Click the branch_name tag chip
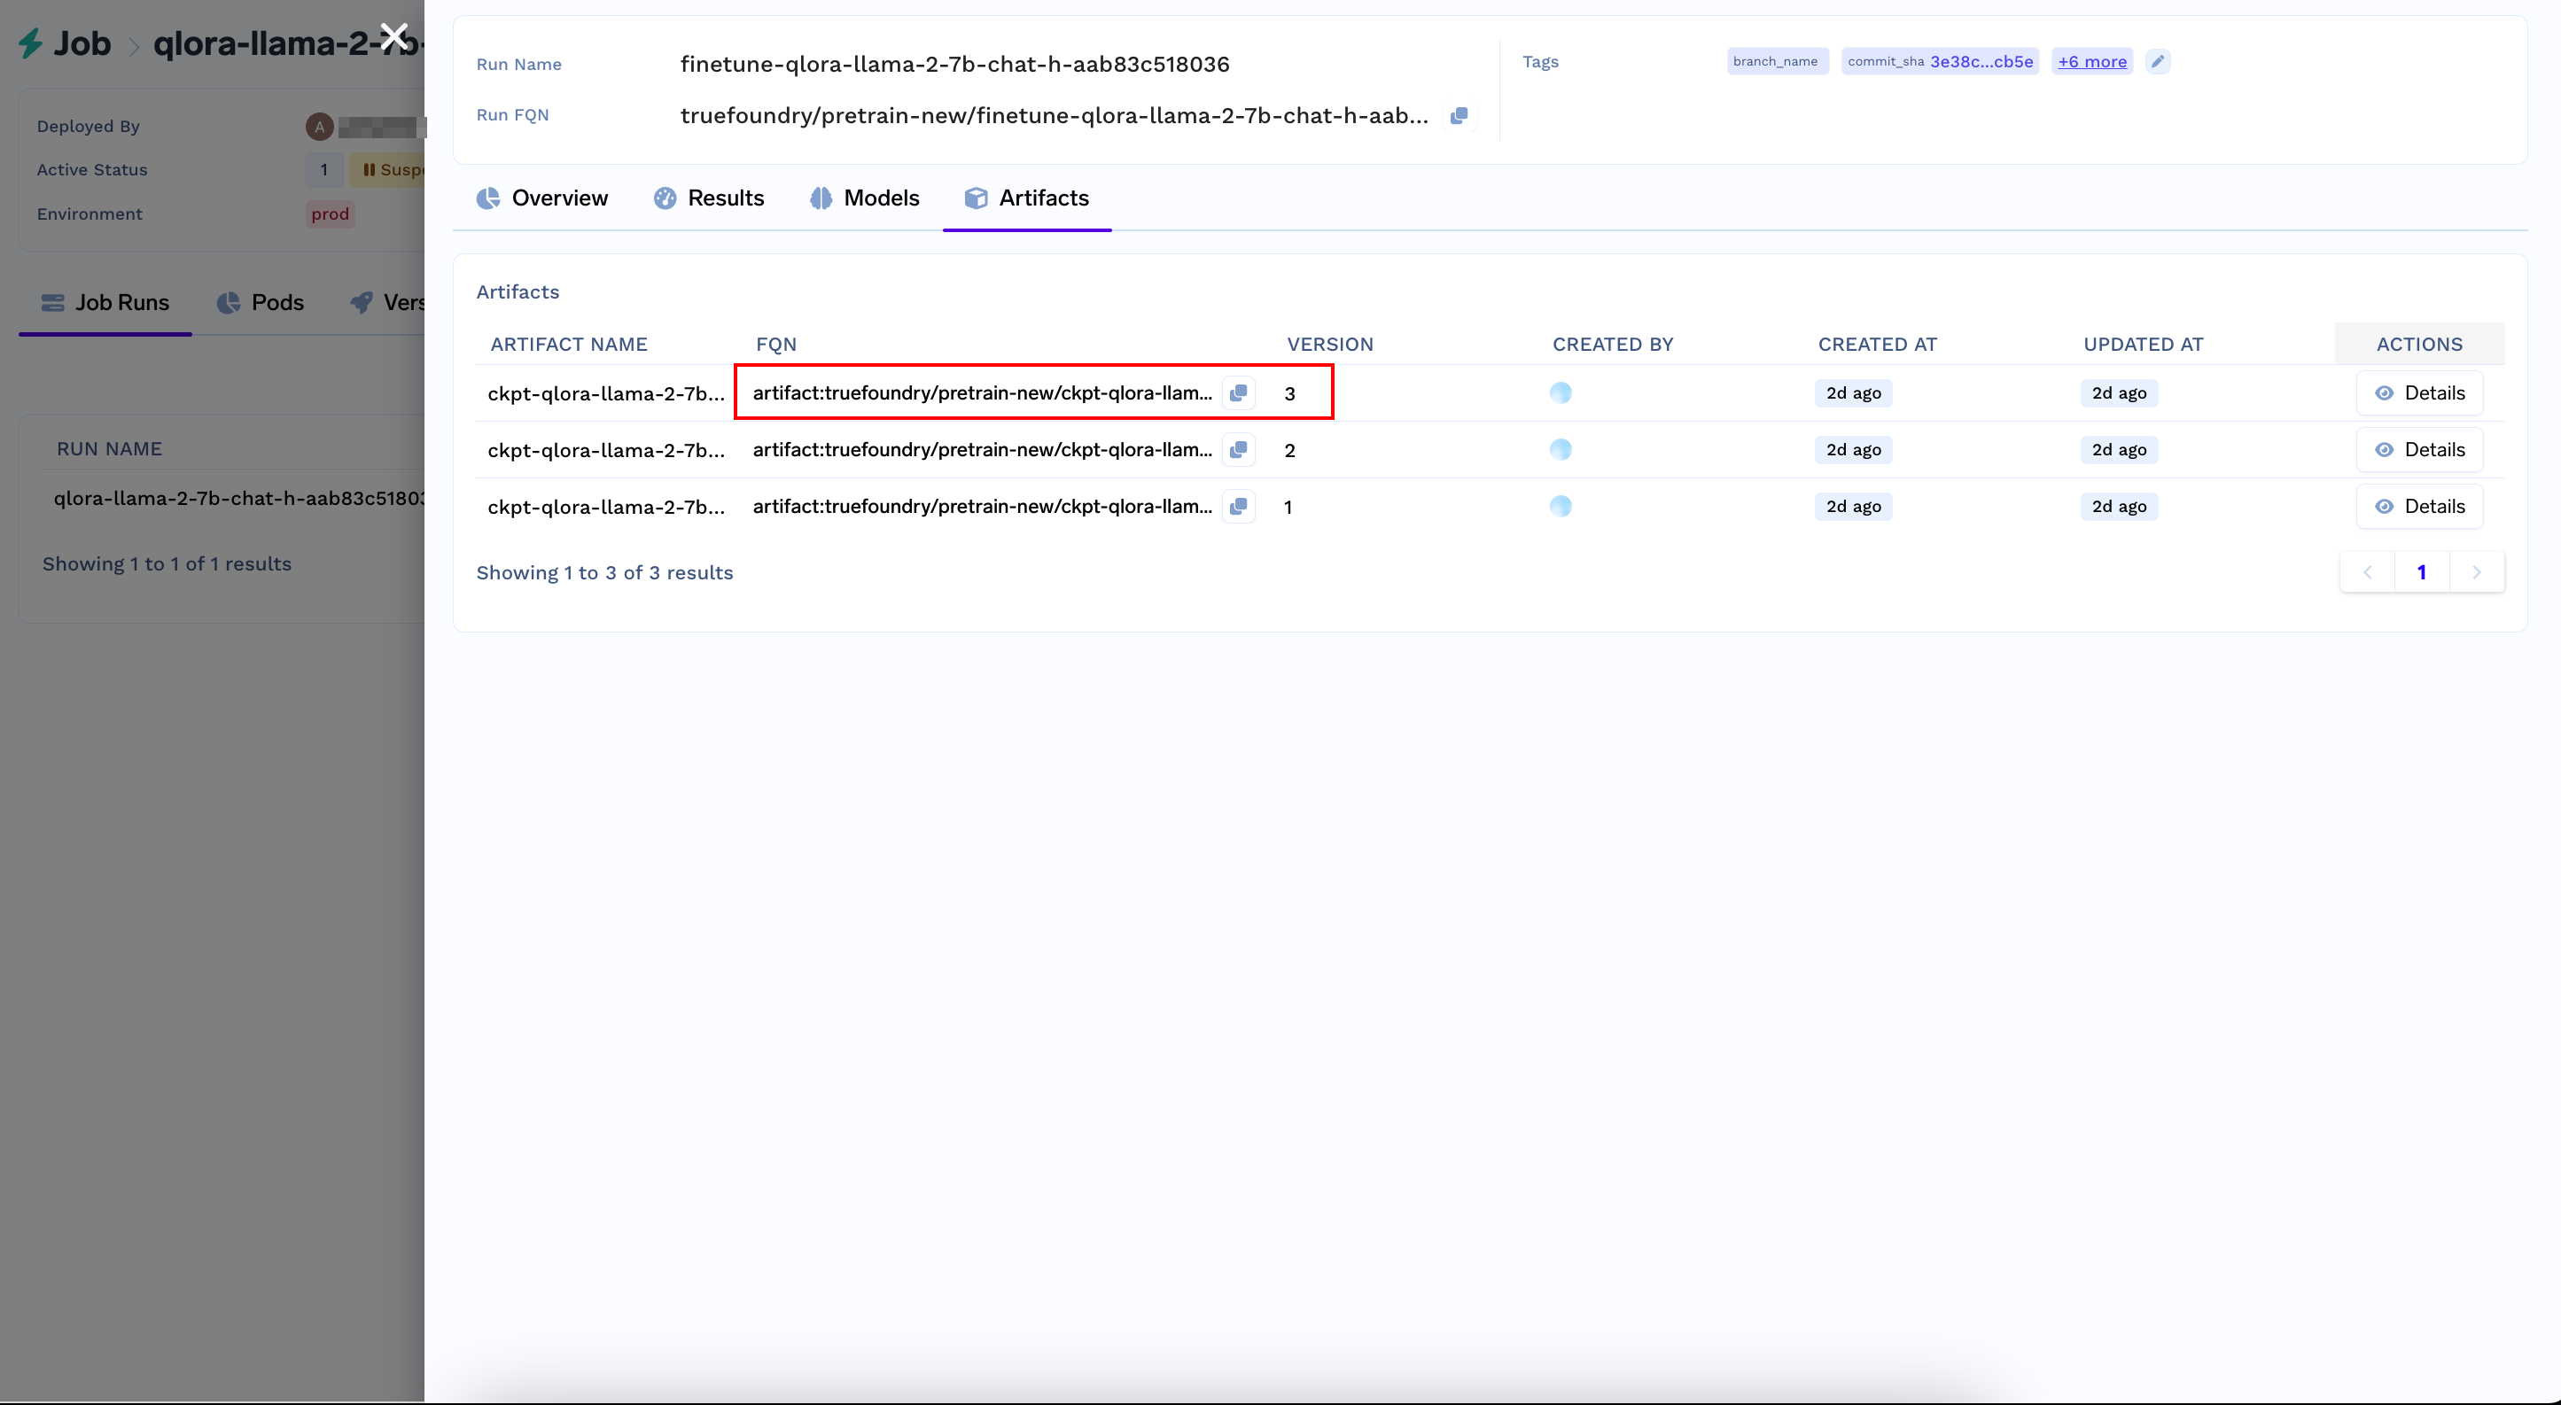This screenshot has width=2561, height=1405. pos(1774,60)
